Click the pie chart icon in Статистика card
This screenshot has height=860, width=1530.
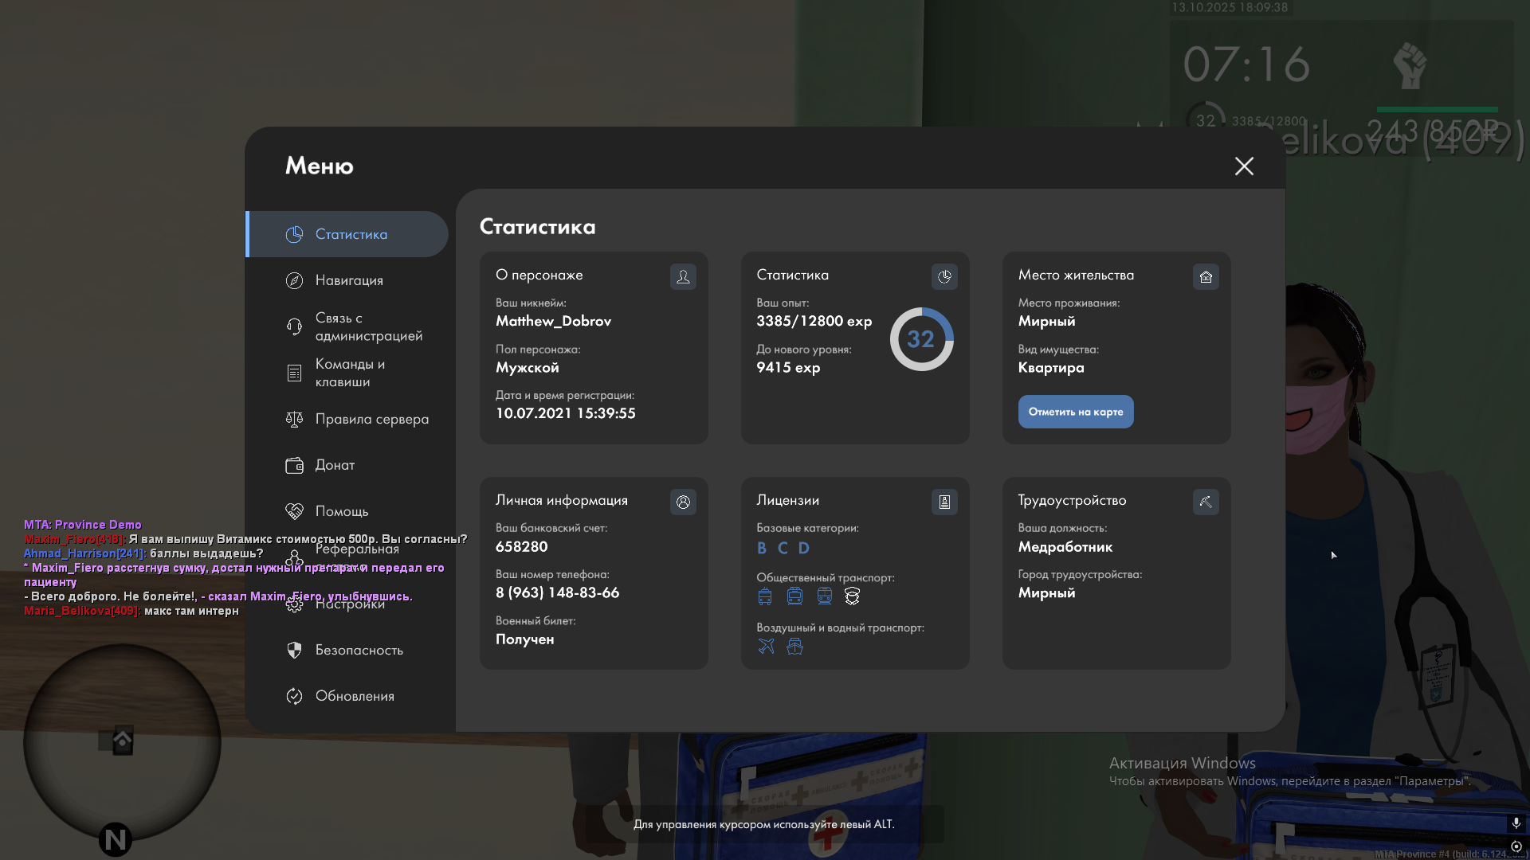pos(944,276)
